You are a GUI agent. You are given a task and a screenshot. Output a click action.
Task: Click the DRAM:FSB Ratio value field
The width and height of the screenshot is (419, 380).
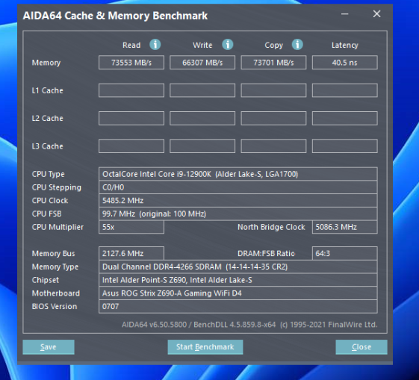[x=345, y=253]
